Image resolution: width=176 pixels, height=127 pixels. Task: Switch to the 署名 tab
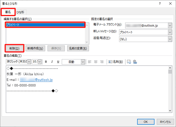(x=8, y=12)
